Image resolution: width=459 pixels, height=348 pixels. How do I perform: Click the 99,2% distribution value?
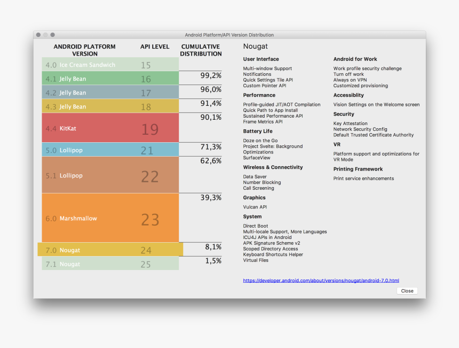pyautogui.click(x=211, y=75)
